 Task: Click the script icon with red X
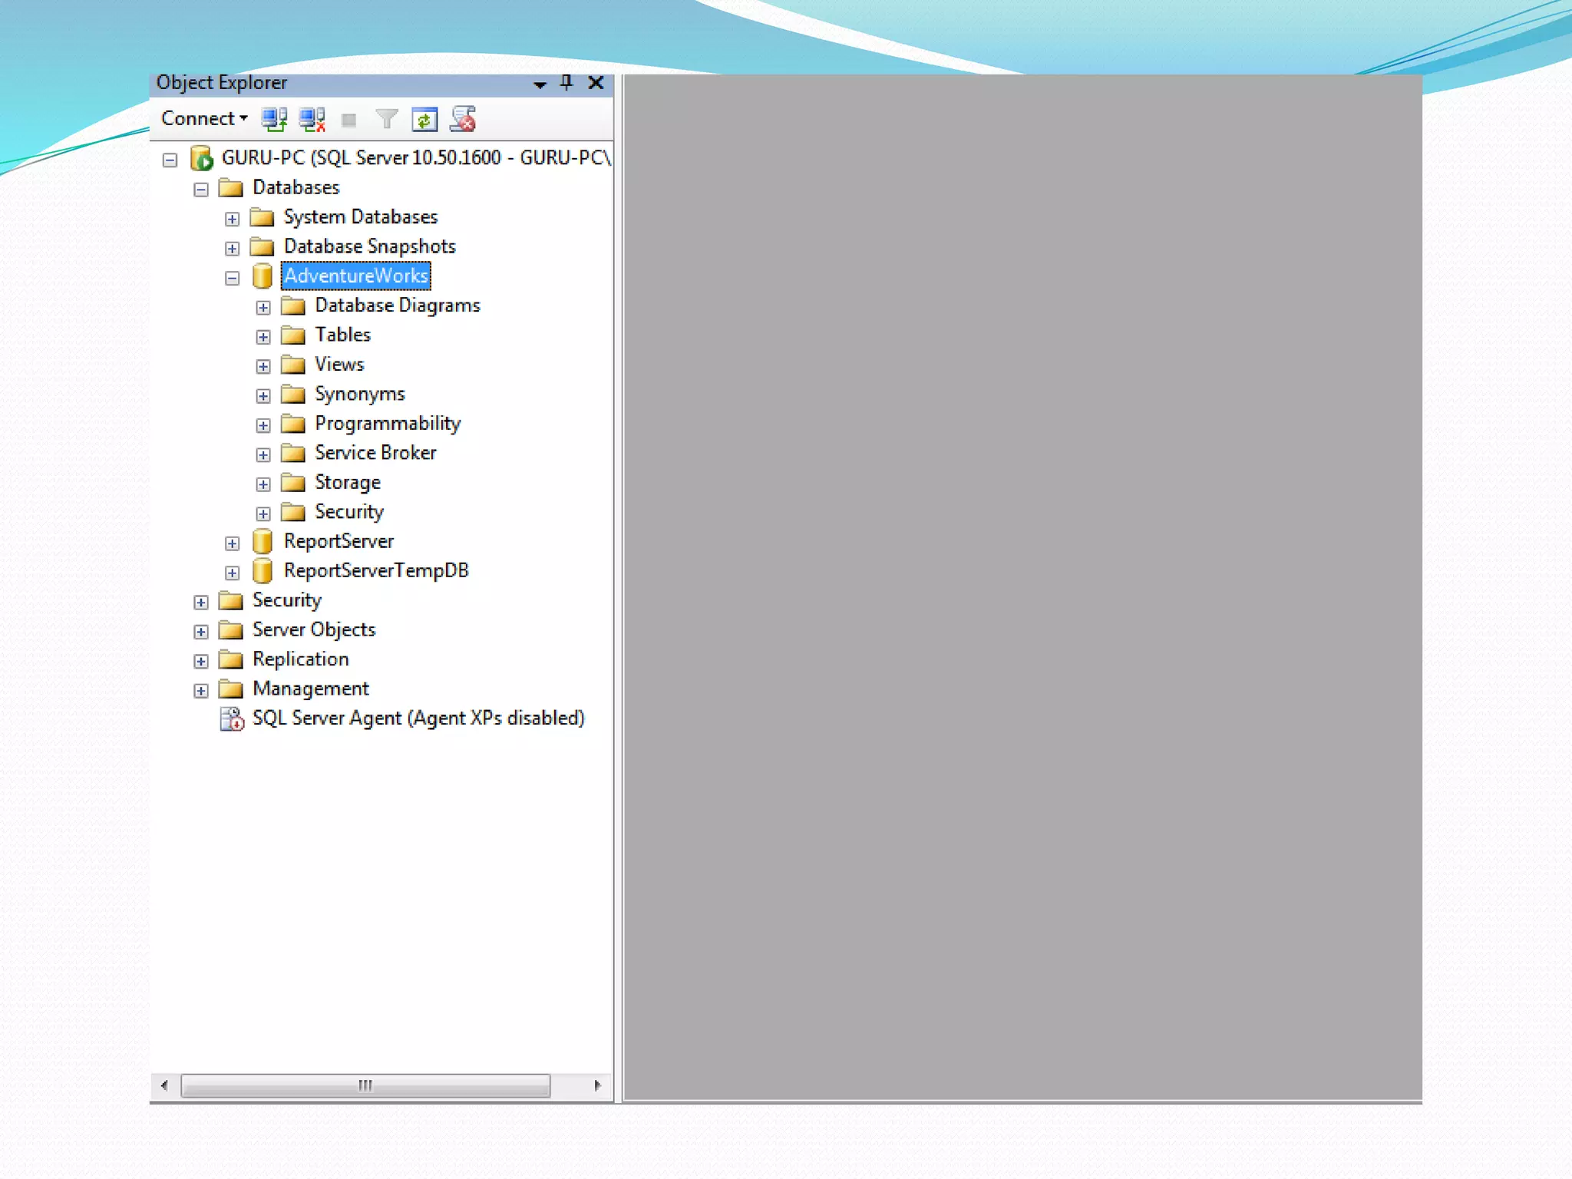(464, 120)
